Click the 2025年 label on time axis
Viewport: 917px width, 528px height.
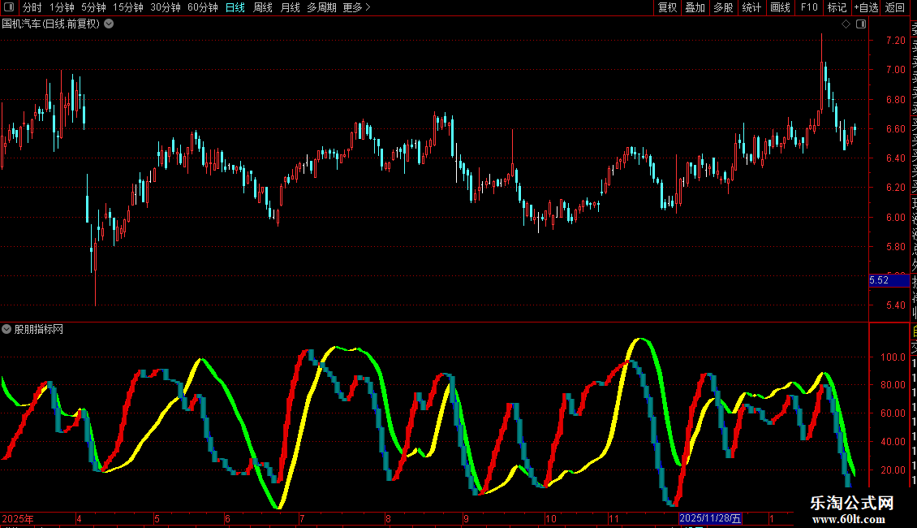click(x=18, y=518)
